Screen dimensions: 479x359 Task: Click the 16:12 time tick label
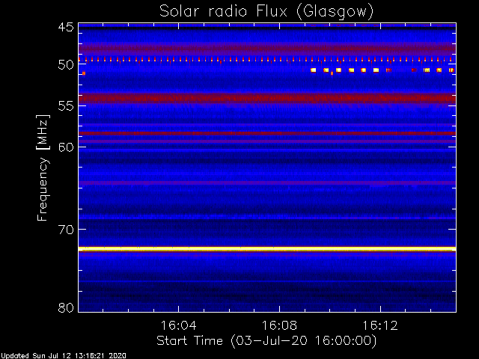[380, 325]
